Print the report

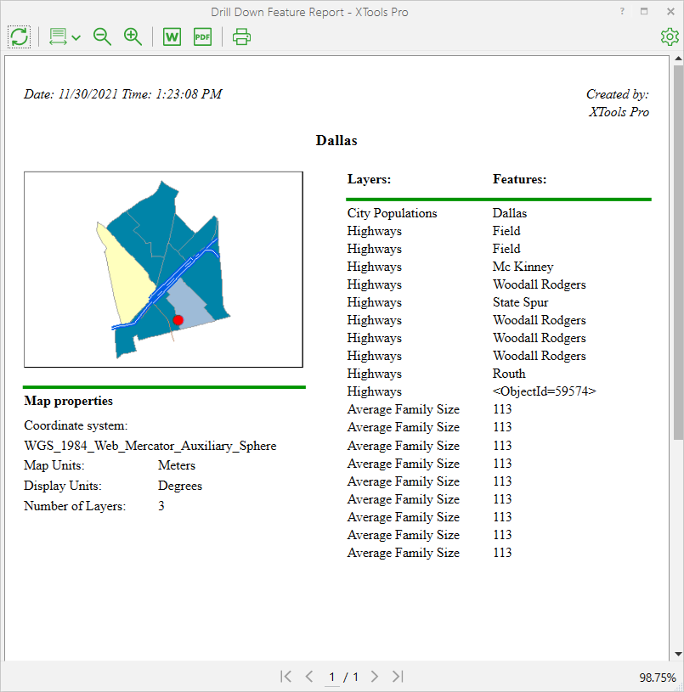241,37
